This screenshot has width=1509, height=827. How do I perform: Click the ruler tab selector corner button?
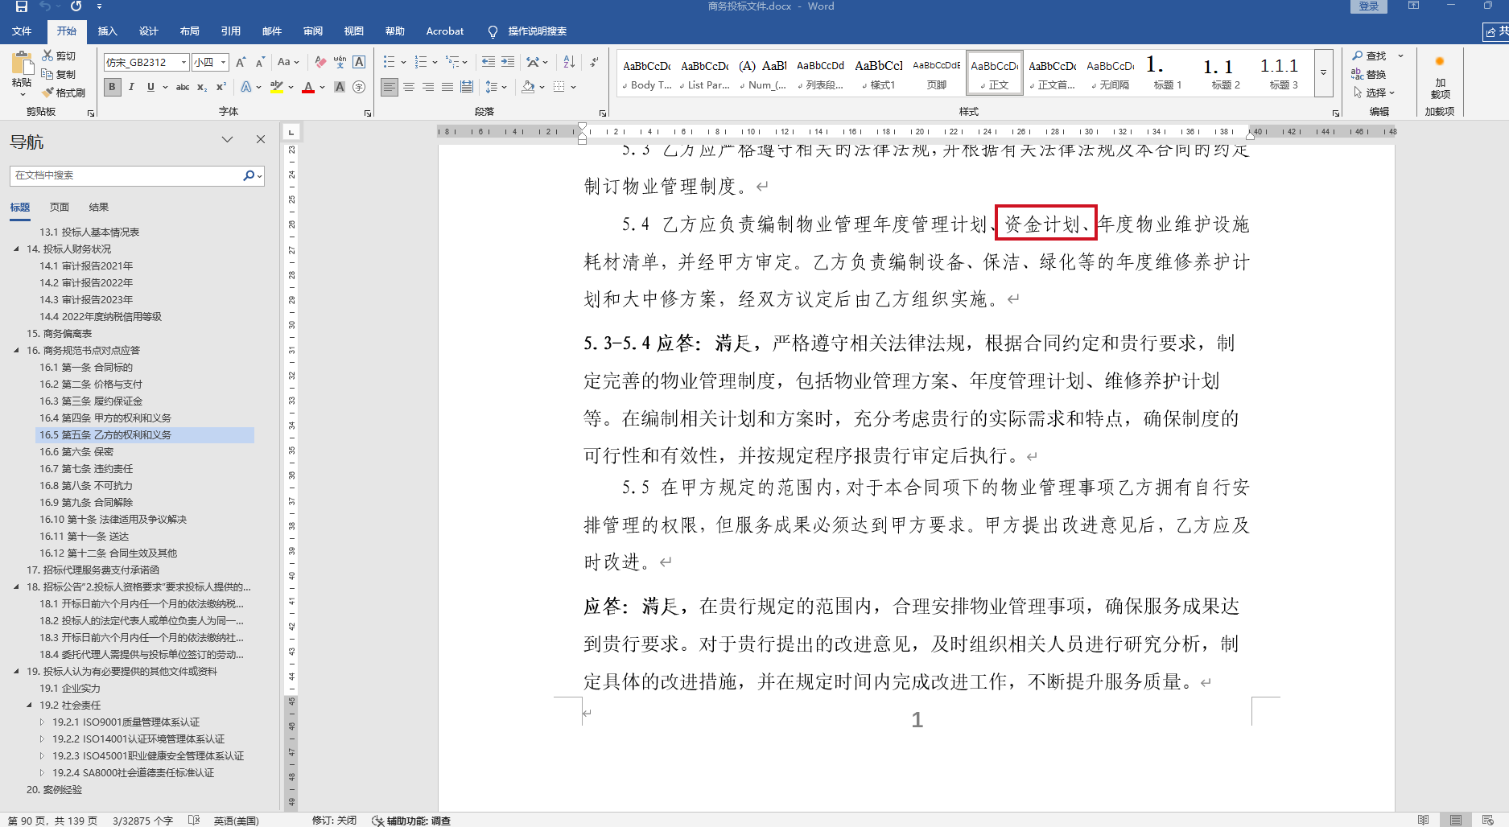coord(291,131)
